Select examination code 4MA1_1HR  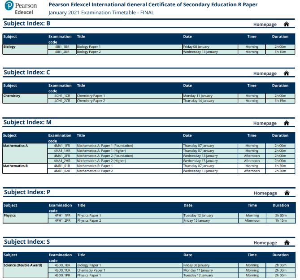(62, 151)
